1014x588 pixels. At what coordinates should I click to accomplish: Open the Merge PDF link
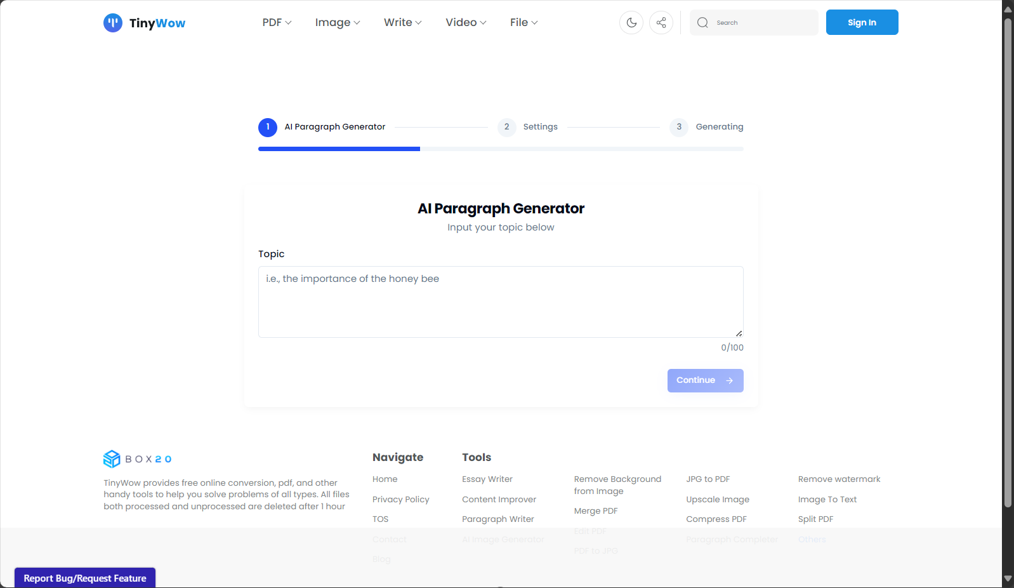click(595, 511)
